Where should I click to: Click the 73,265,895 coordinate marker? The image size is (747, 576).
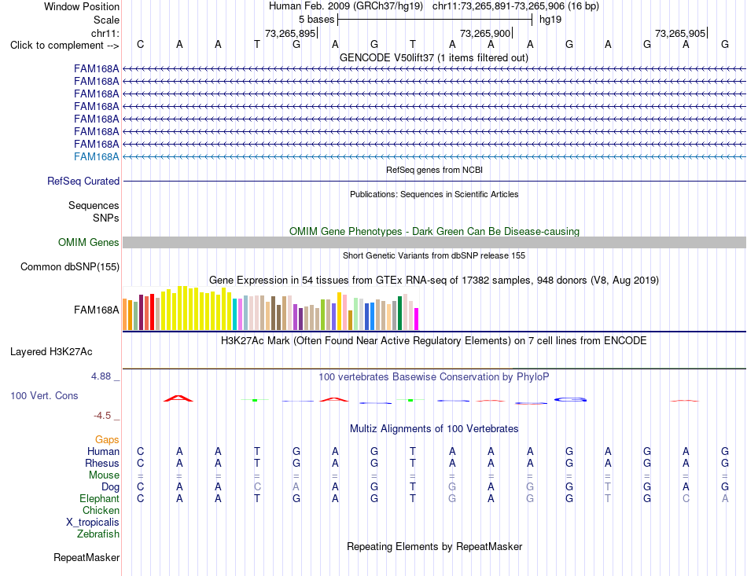click(290, 33)
